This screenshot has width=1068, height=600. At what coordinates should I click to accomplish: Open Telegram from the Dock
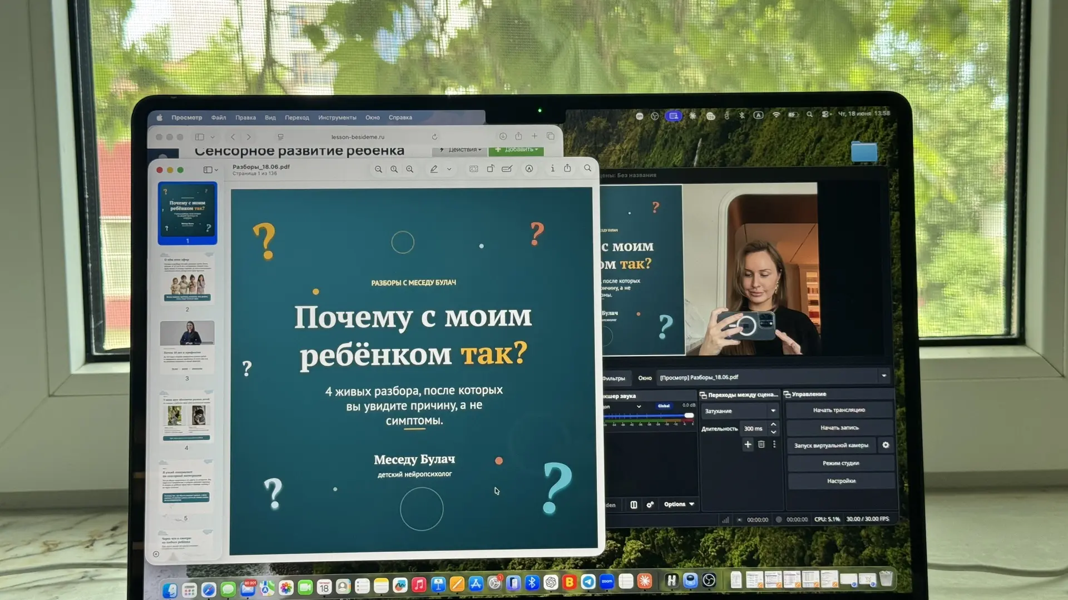(588, 582)
